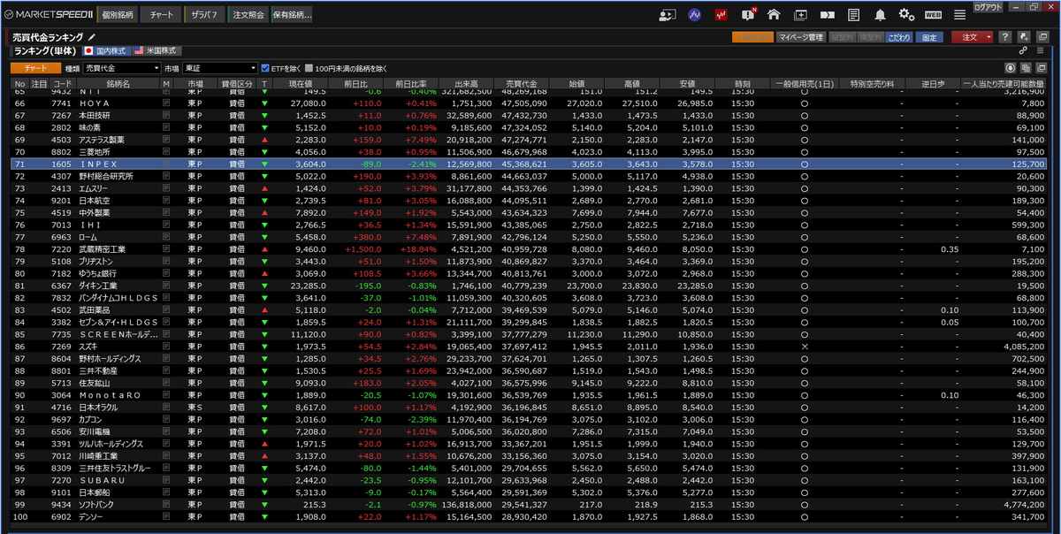Select the ソフトバンク row name
Image resolution: width=1061 pixels, height=534 pixels.
click(x=98, y=505)
